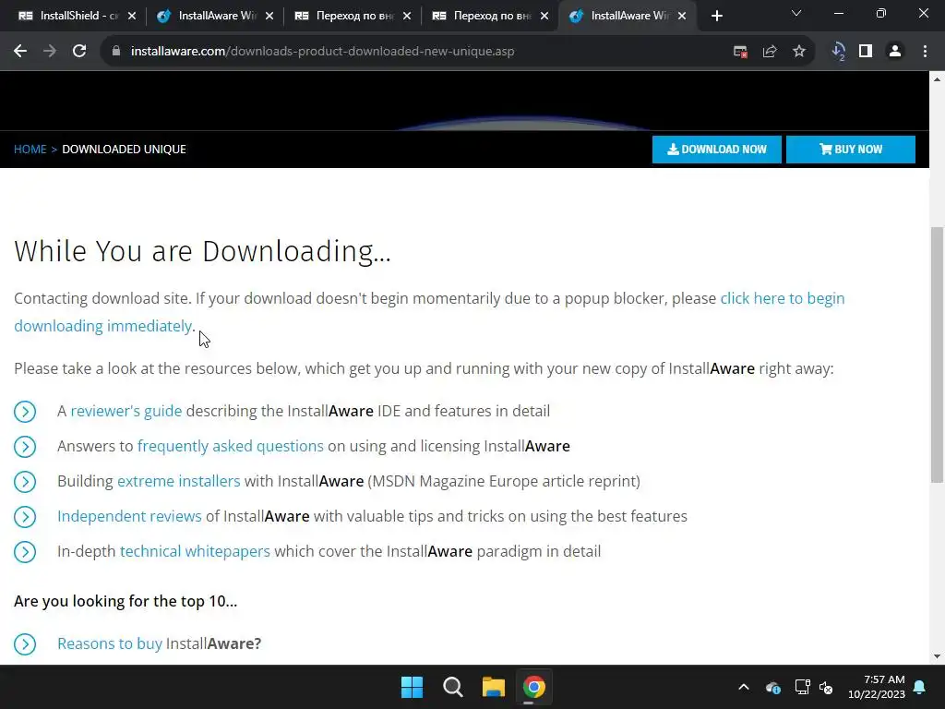Click text 'Are you looking for the top 10...'
The width and height of the screenshot is (945, 709).
(x=126, y=601)
